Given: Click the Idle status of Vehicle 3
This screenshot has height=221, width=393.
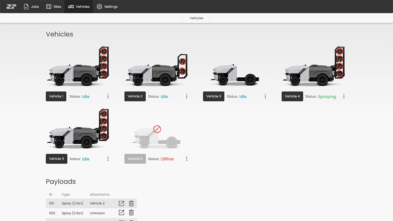Looking at the screenshot, I should [x=243, y=96].
